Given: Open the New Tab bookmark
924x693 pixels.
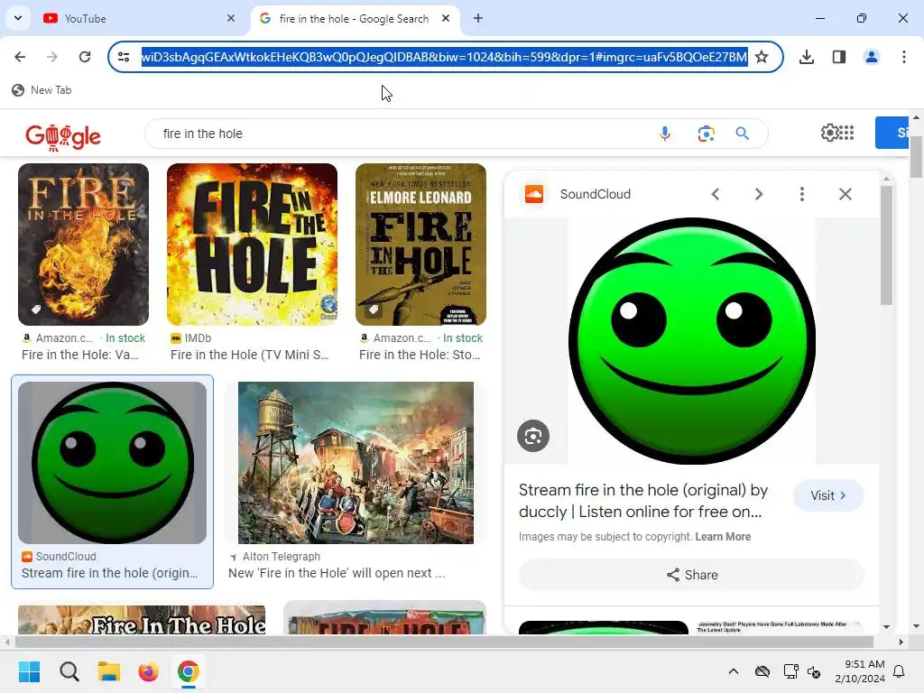Looking at the screenshot, I should [x=42, y=90].
